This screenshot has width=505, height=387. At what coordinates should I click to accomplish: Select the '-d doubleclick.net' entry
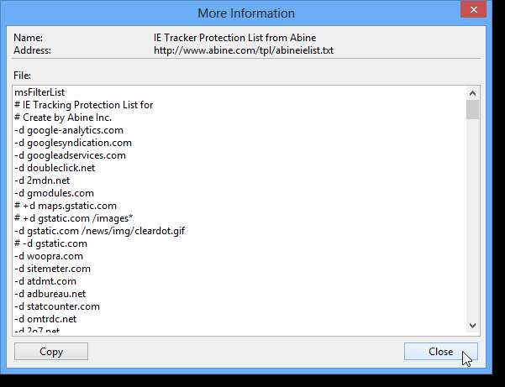(x=55, y=168)
